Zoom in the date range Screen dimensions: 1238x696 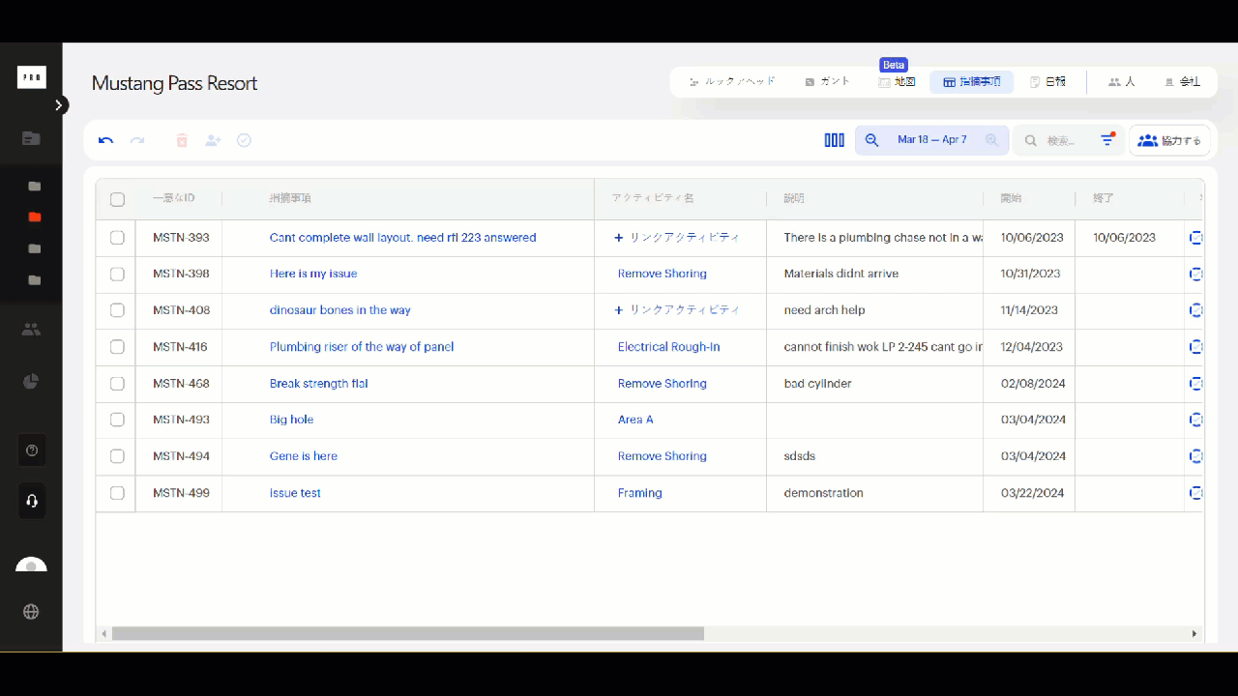[991, 140]
